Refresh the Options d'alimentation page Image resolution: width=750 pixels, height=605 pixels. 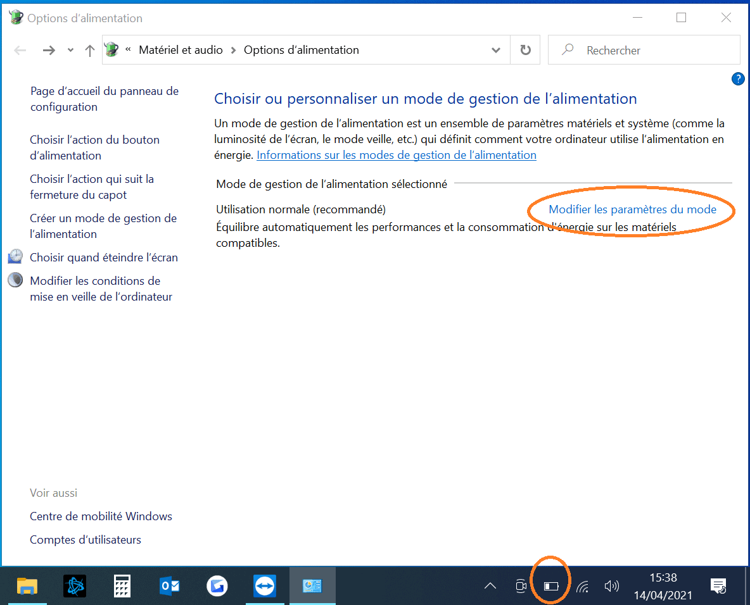[x=525, y=50]
